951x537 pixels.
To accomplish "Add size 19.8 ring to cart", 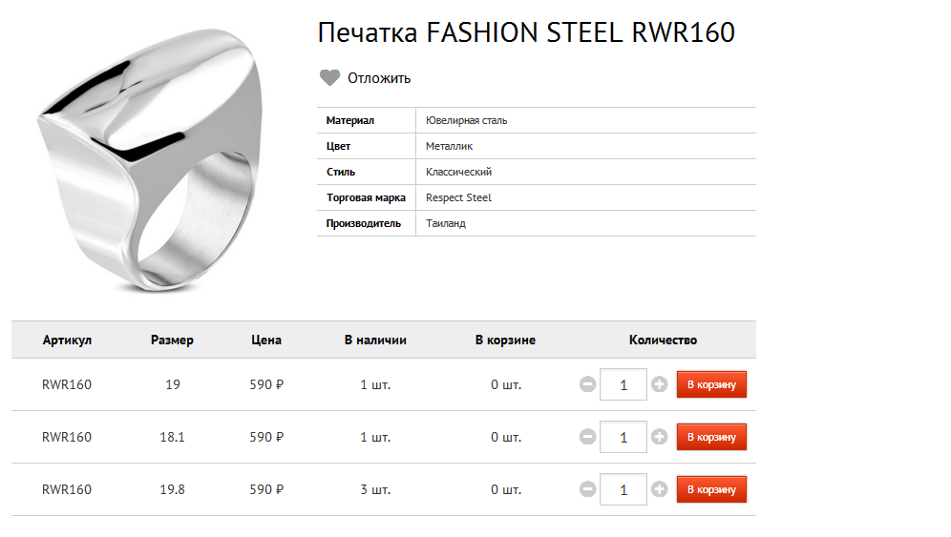I will (711, 489).
